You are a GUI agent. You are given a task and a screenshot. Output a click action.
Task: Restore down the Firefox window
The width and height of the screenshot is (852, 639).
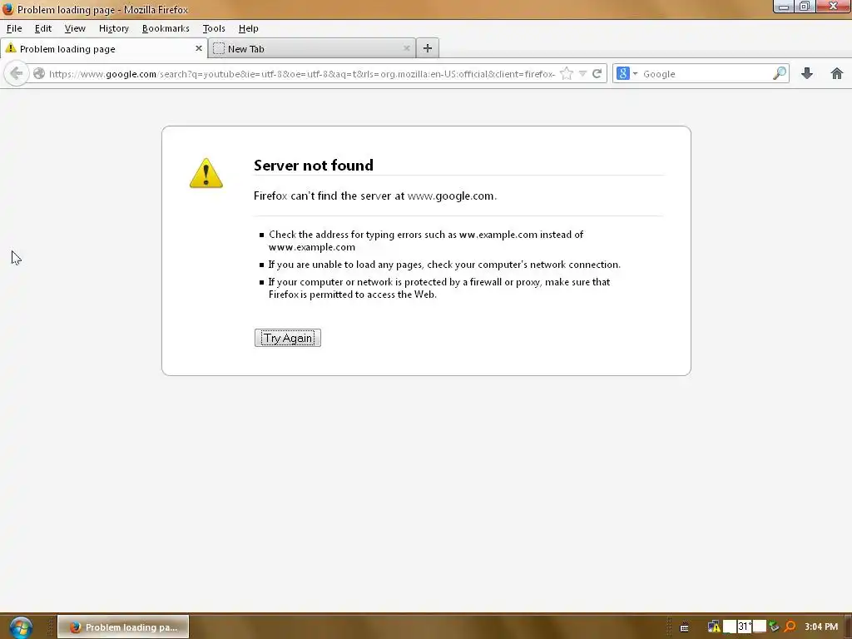click(x=805, y=7)
